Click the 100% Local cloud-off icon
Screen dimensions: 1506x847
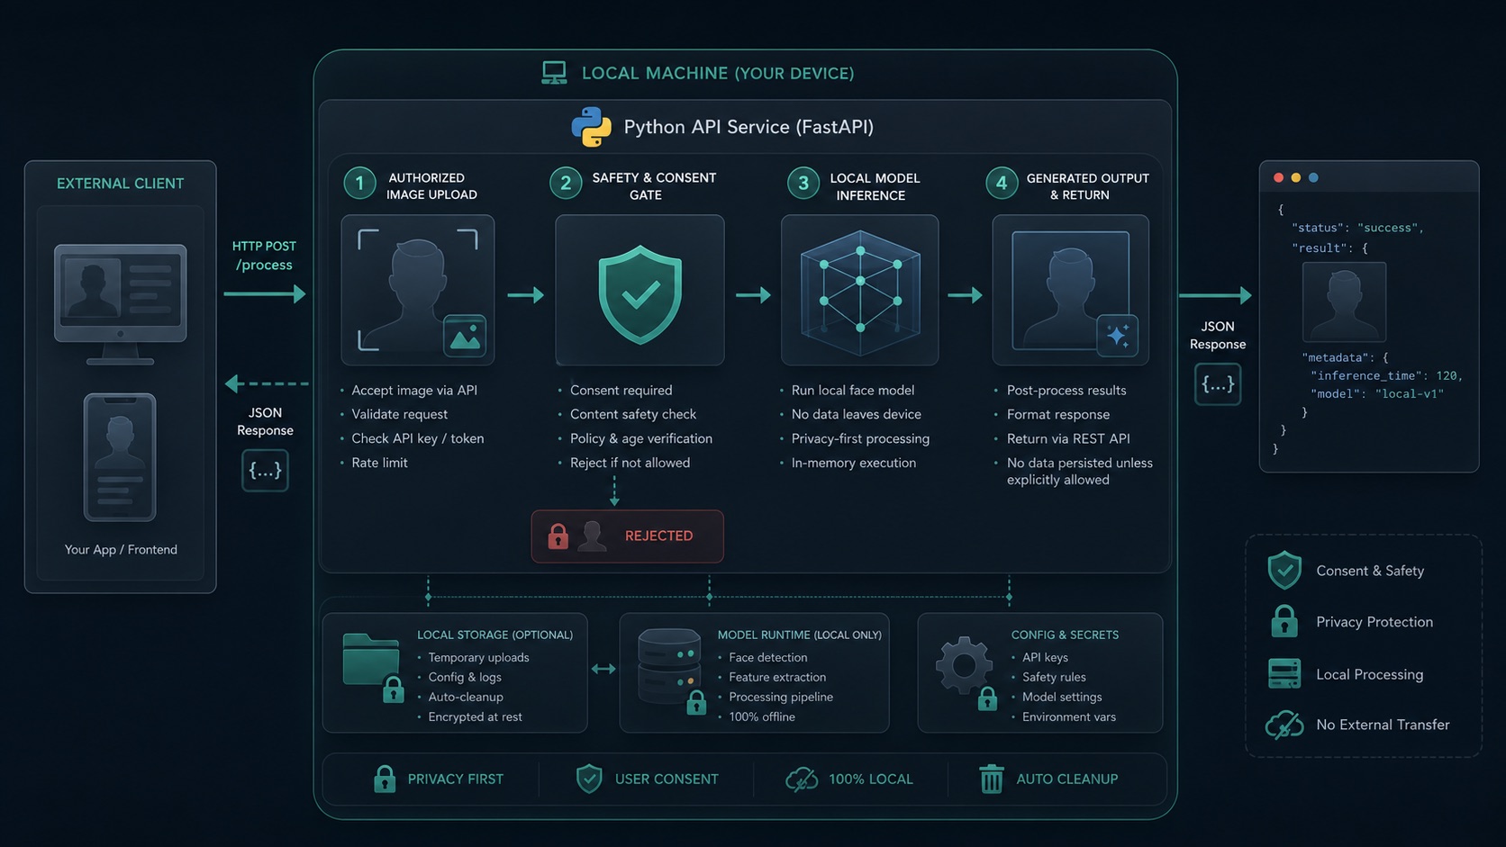802,779
